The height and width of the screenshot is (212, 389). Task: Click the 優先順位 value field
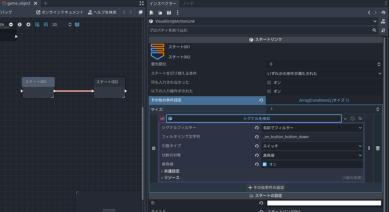[321, 64]
